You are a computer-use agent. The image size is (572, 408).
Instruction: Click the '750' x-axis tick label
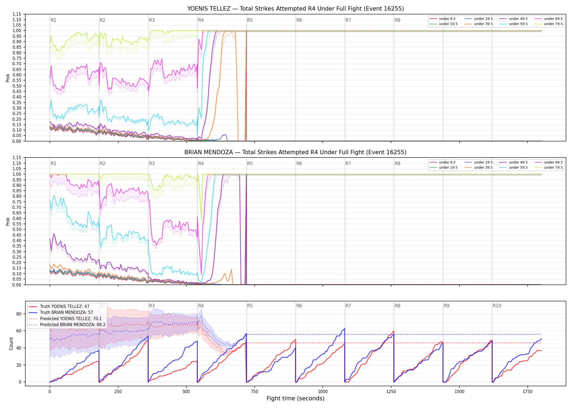[x=254, y=392]
